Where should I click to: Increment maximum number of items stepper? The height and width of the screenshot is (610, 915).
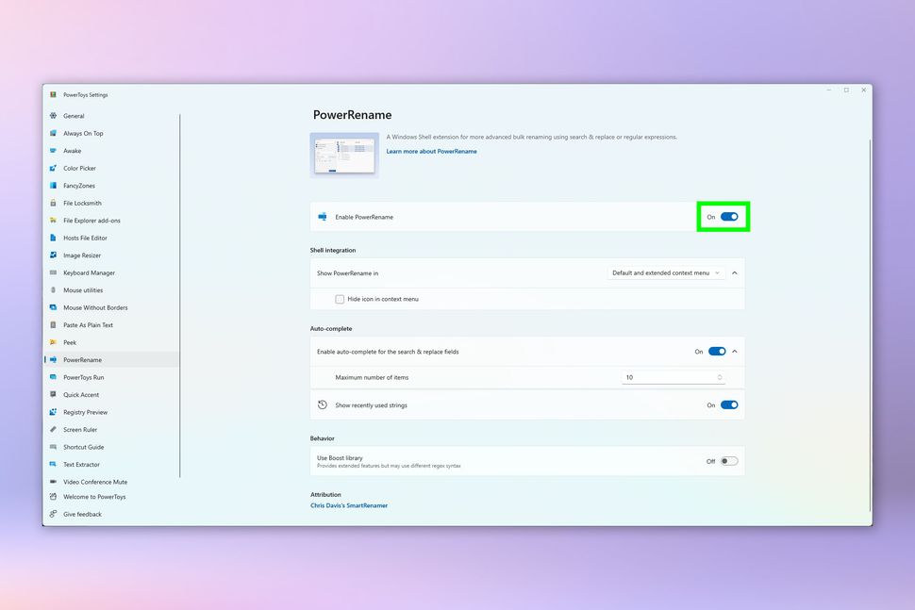coord(719,374)
